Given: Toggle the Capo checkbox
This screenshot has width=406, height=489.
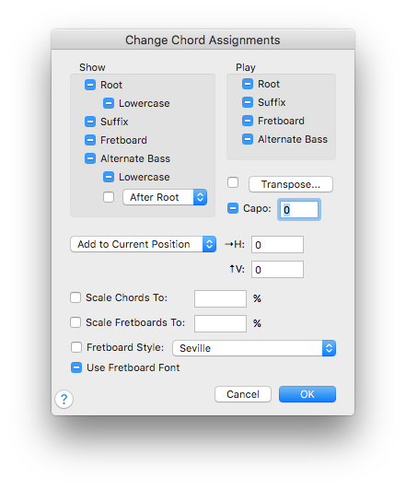Looking at the screenshot, I should 233,208.
